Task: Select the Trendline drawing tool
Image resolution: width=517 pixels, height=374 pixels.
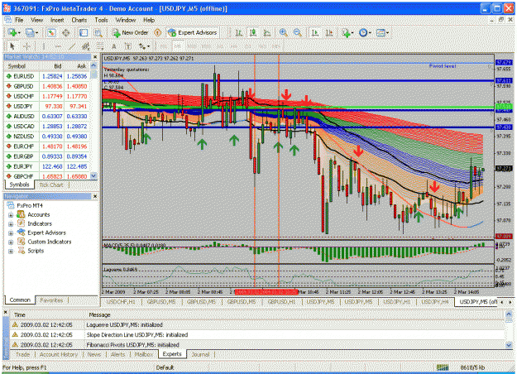Action: coord(72,46)
